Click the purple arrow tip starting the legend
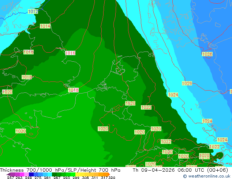 click(x=8, y=175)
